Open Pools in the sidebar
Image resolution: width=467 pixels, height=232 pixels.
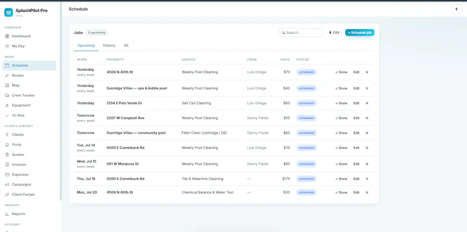(29, 144)
